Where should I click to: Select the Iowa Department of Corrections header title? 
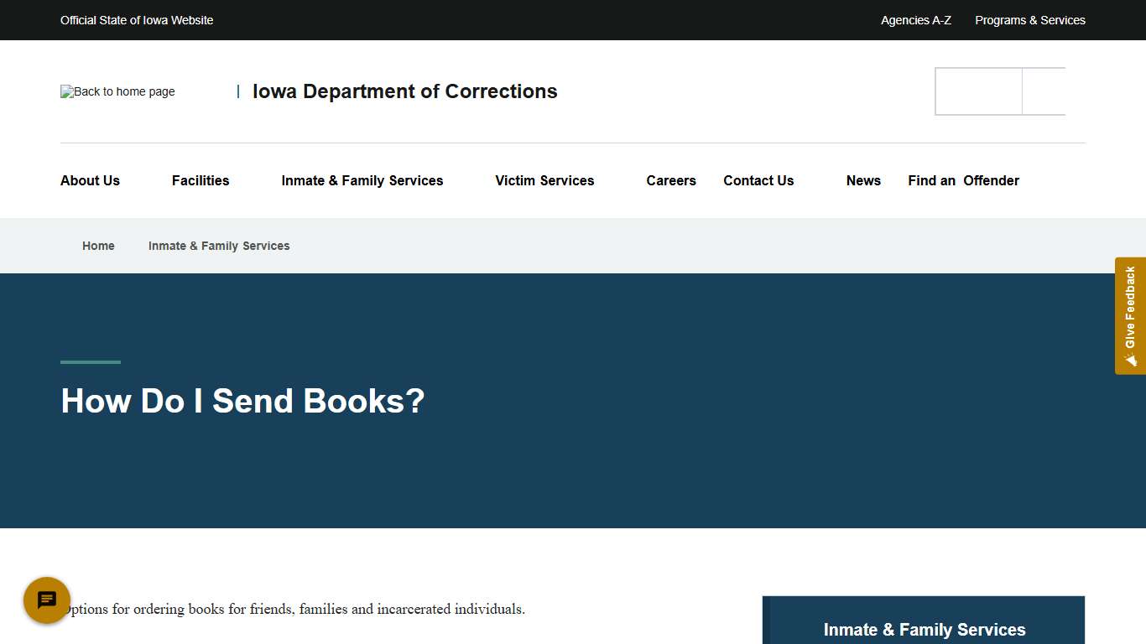(404, 91)
